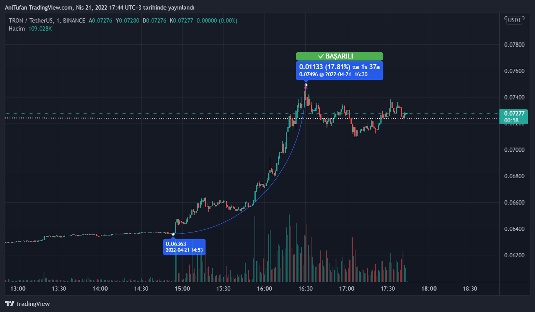Click the 0.01133 (17.81%) forecast label
Viewport: 535px width, 312px height.
(x=339, y=67)
